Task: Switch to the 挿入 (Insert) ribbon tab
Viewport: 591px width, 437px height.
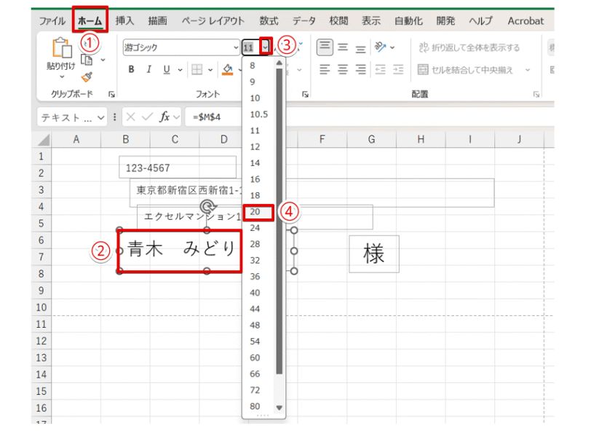Action: [124, 20]
